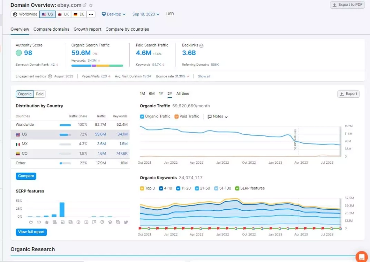Switch to Compare by countries tab
370x262 pixels.
coord(127,29)
